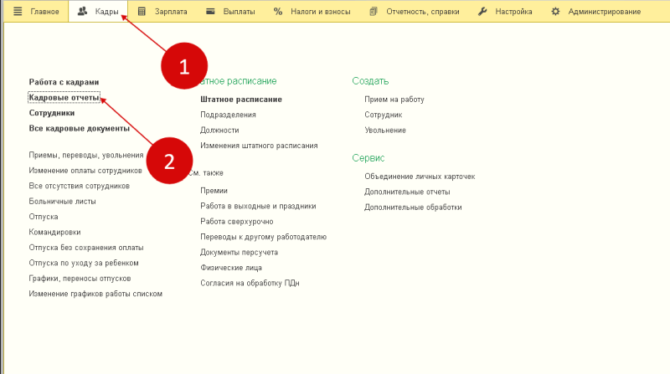Open Дополнительные отчеты
The image size is (670, 374).
pyautogui.click(x=407, y=192)
